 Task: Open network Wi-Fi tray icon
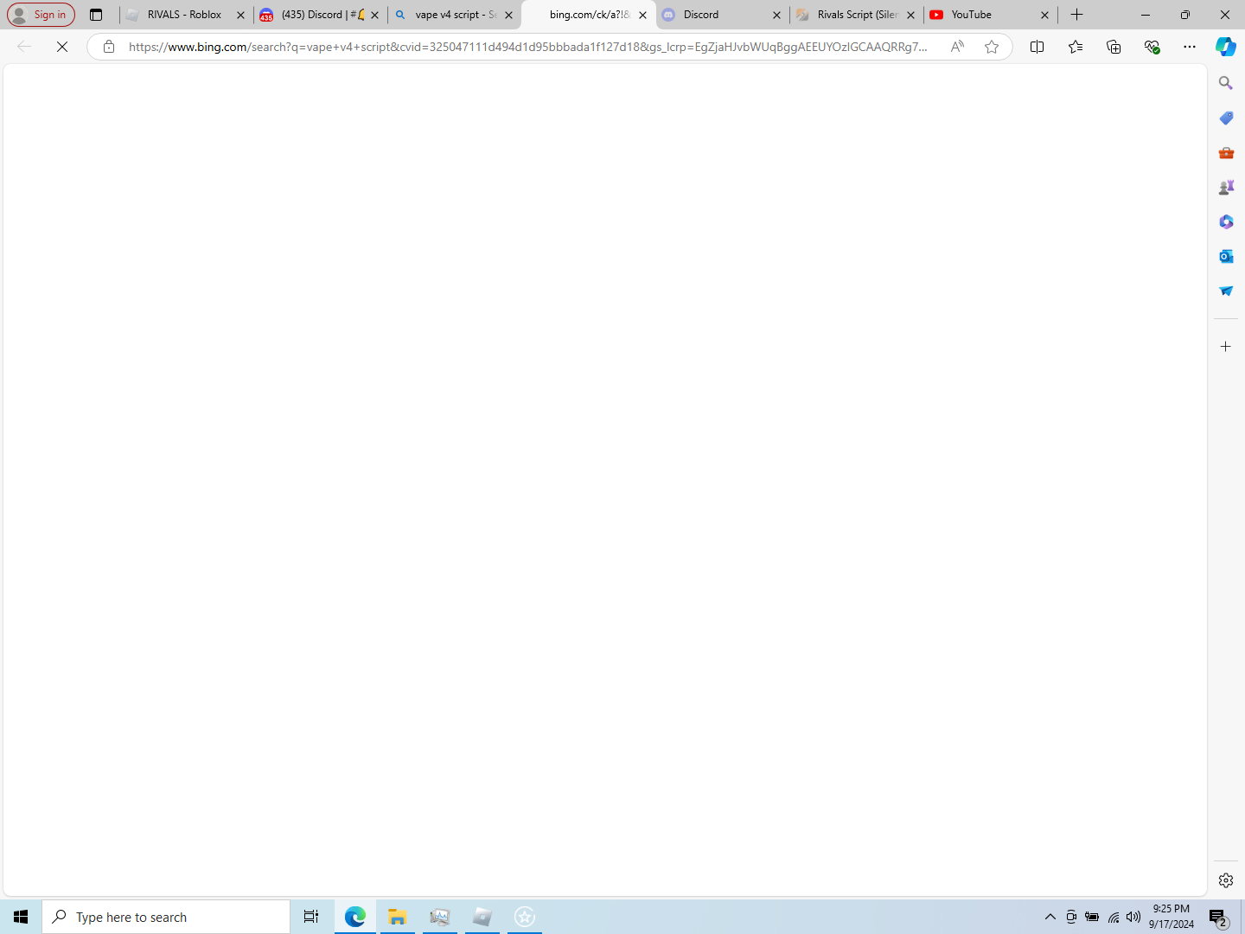tap(1114, 917)
